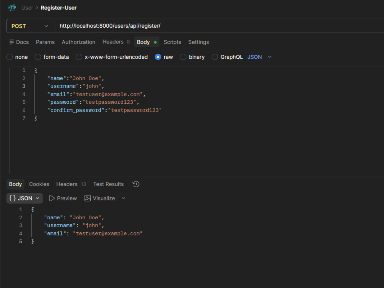Open the request Params tab

(x=45, y=42)
